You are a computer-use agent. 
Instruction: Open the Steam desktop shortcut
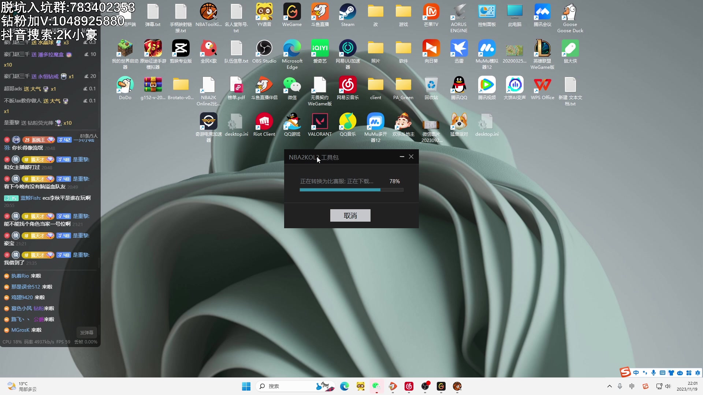coord(347,15)
